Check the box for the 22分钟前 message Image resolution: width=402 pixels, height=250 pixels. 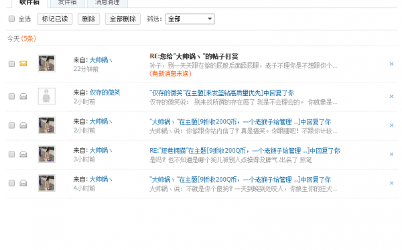coord(11,64)
